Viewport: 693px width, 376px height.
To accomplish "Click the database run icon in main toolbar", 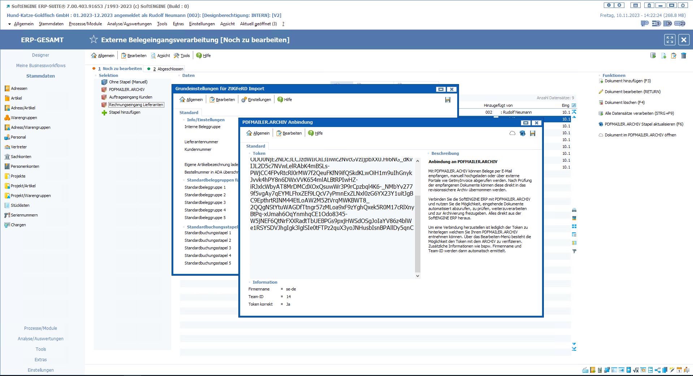I will [x=653, y=56].
